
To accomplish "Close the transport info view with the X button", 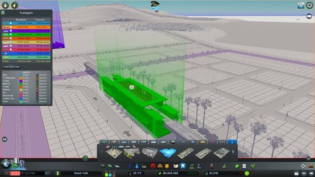I will [x=309, y=158].
